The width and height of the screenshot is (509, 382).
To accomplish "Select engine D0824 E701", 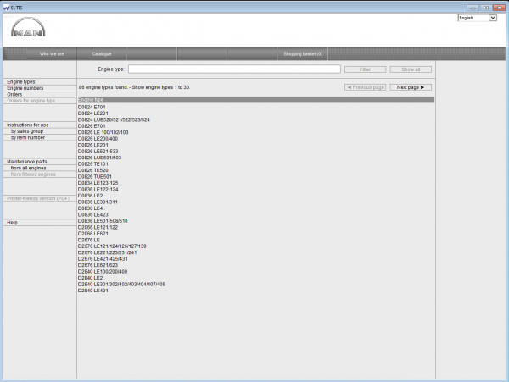I will pyautogui.click(x=92, y=107).
